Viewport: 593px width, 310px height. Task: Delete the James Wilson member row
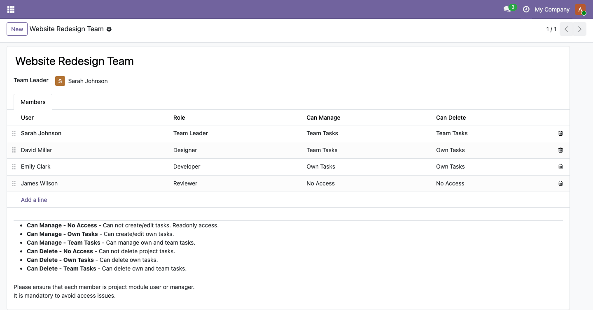[560, 183]
